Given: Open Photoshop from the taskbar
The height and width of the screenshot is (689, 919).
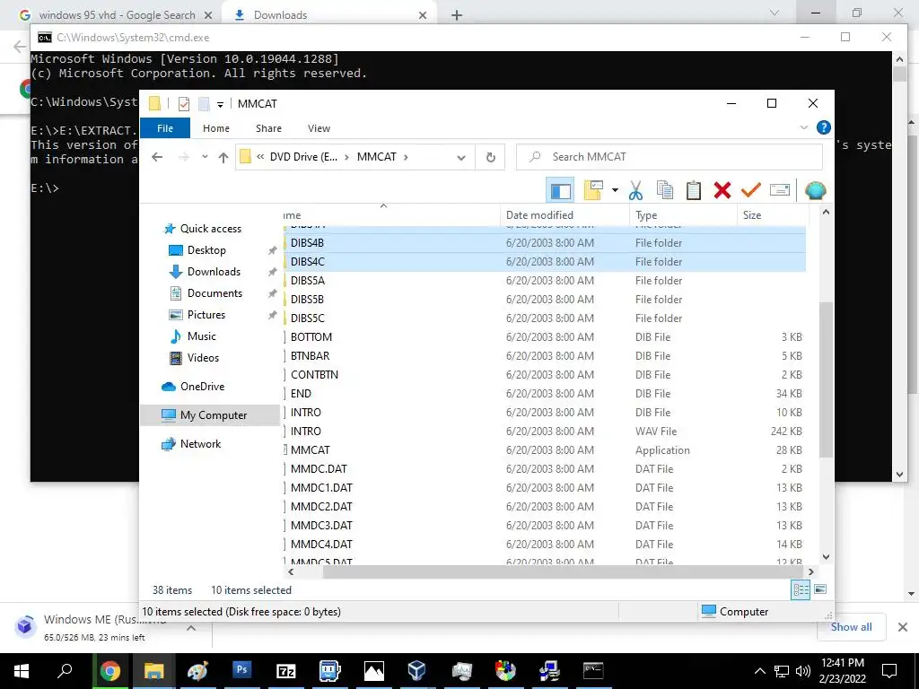Looking at the screenshot, I should 241,670.
